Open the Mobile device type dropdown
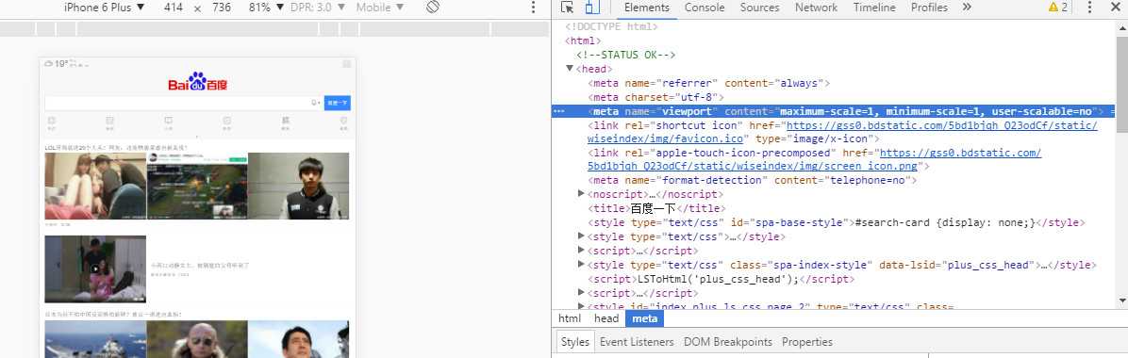Viewport: 1128px width, 358px height. 380,8
